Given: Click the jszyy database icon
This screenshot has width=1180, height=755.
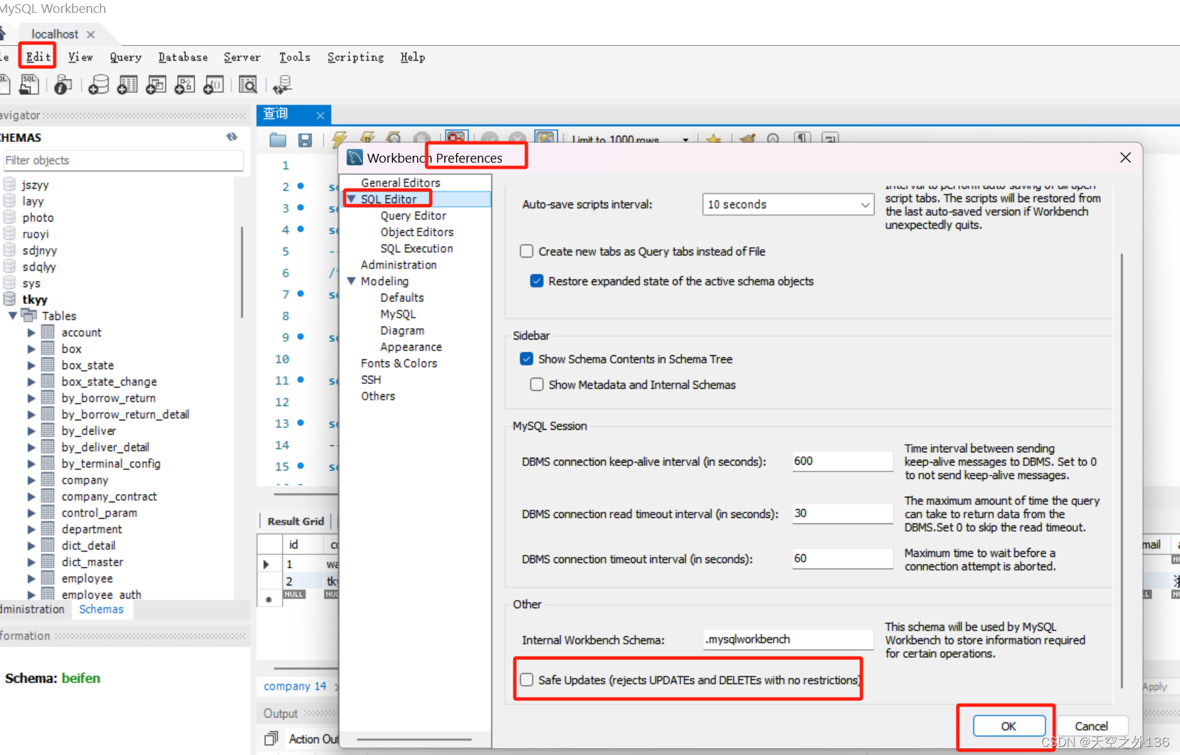Looking at the screenshot, I should [10, 184].
